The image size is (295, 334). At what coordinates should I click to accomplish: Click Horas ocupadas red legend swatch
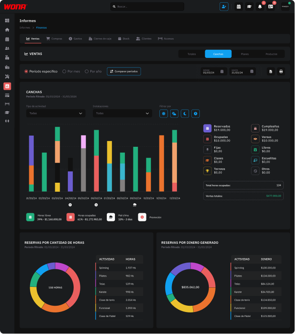[x=70, y=217]
